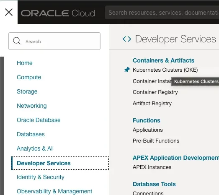Click the Oracle Cloud logo

pos(58,13)
